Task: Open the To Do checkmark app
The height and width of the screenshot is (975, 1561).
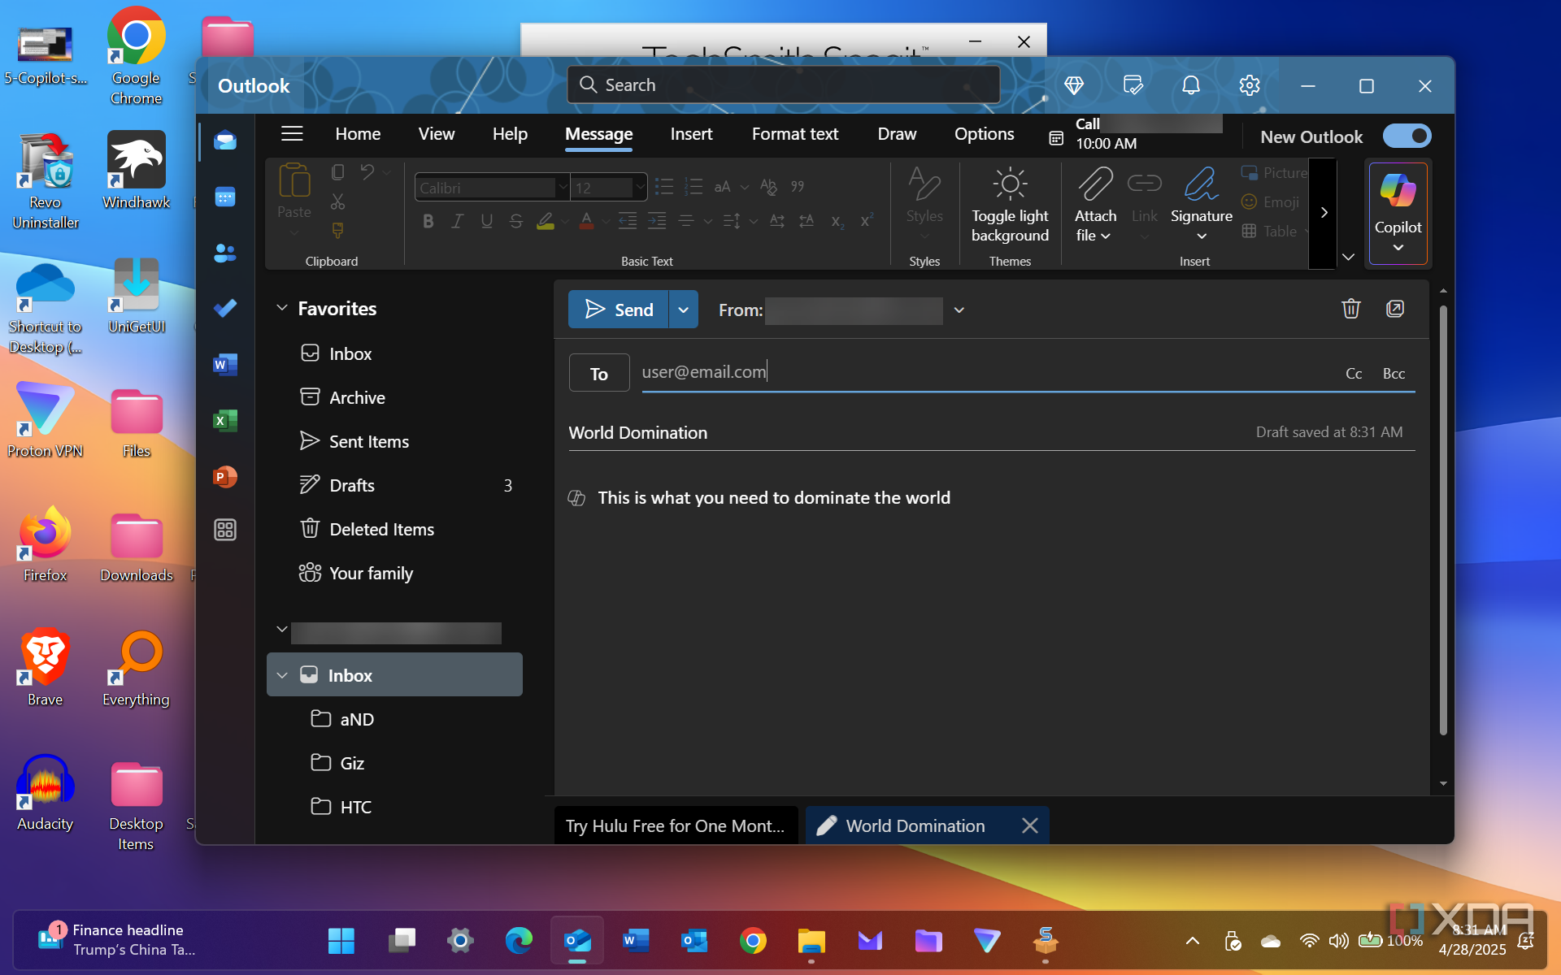Action: click(x=225, y=308)
